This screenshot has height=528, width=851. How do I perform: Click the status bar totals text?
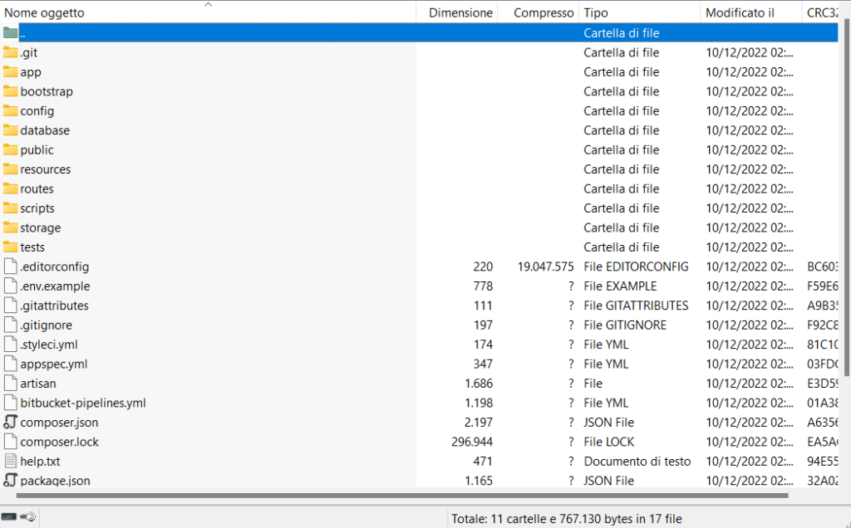pyautogui.click(x=566, y=519)
